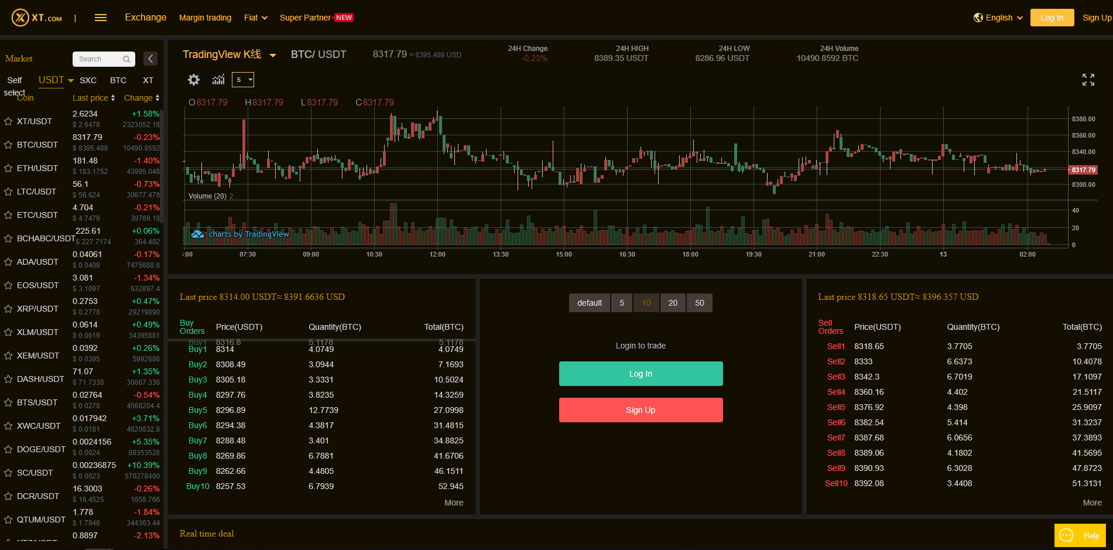This screenshot has width=1113, height=550.
Task: Open the Fiat dropdown menu
Action: point(255,18)
